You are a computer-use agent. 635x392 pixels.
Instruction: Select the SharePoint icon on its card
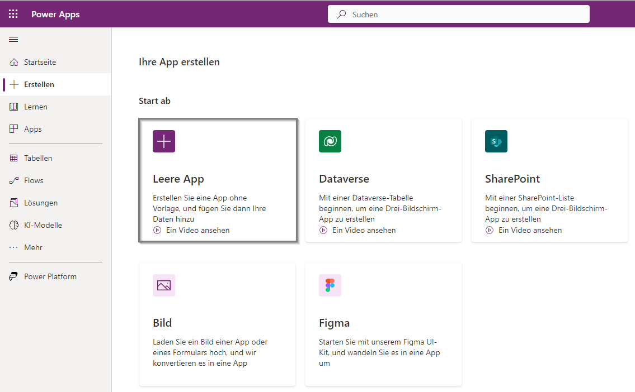point(496,141)
